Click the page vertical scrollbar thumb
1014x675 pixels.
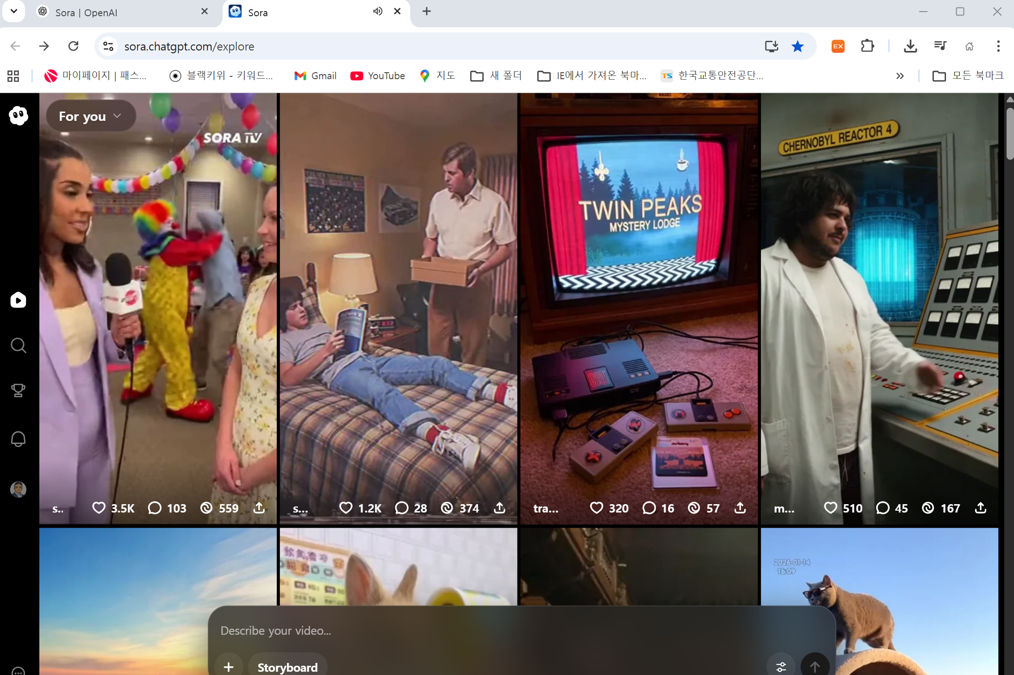coord(1010,134)
